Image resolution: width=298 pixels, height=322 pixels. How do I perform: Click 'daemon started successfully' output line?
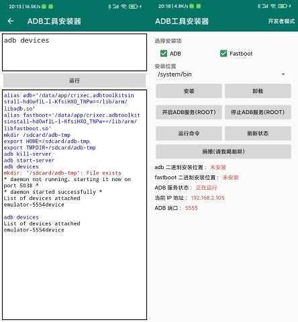[53, 192]
